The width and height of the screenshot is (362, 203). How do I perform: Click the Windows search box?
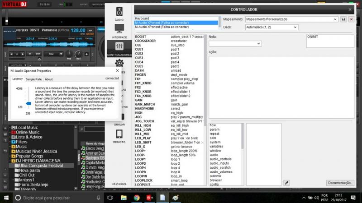click(58, 198)
